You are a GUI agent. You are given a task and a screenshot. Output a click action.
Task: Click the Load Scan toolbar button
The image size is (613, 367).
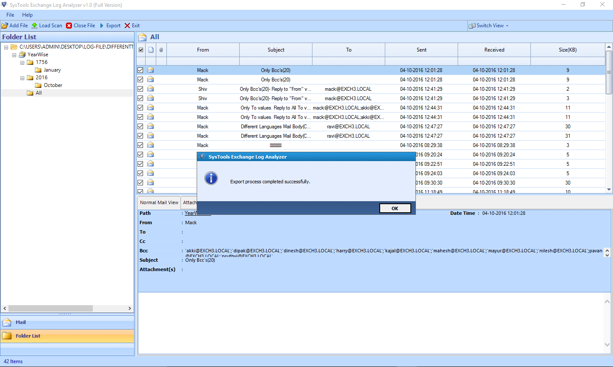coord(47,26)
